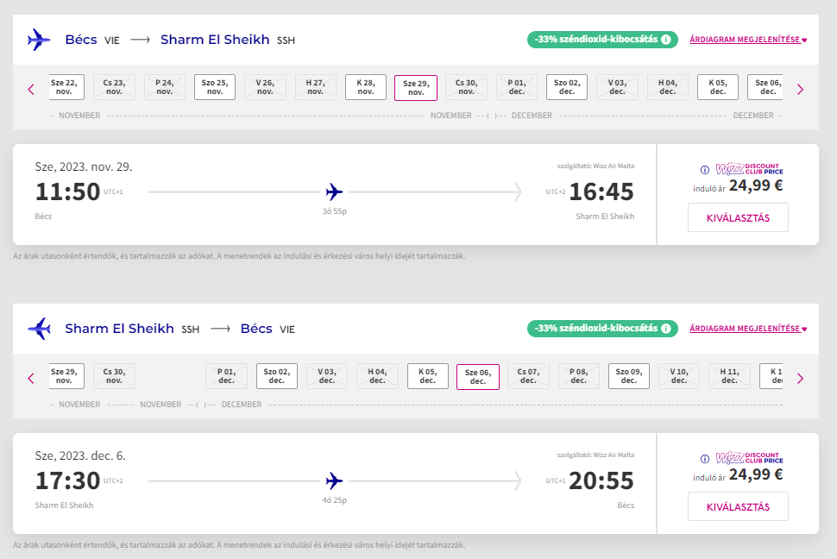The image size is (837, 559).
Task: Go to previous outbound dates with left arrow
Action: (31, 89)
